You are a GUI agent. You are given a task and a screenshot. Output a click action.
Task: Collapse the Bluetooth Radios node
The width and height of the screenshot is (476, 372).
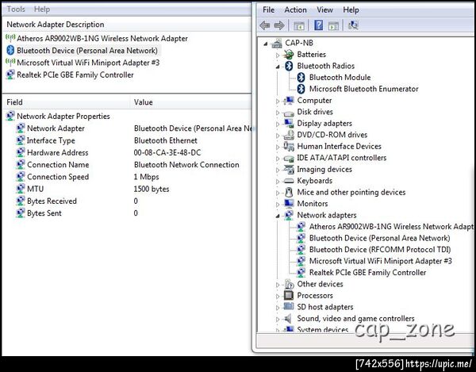click(x=278, y=67)
